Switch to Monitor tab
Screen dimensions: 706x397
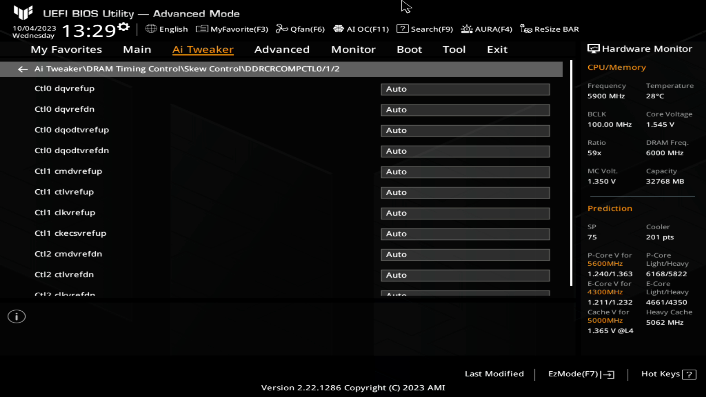353,49
